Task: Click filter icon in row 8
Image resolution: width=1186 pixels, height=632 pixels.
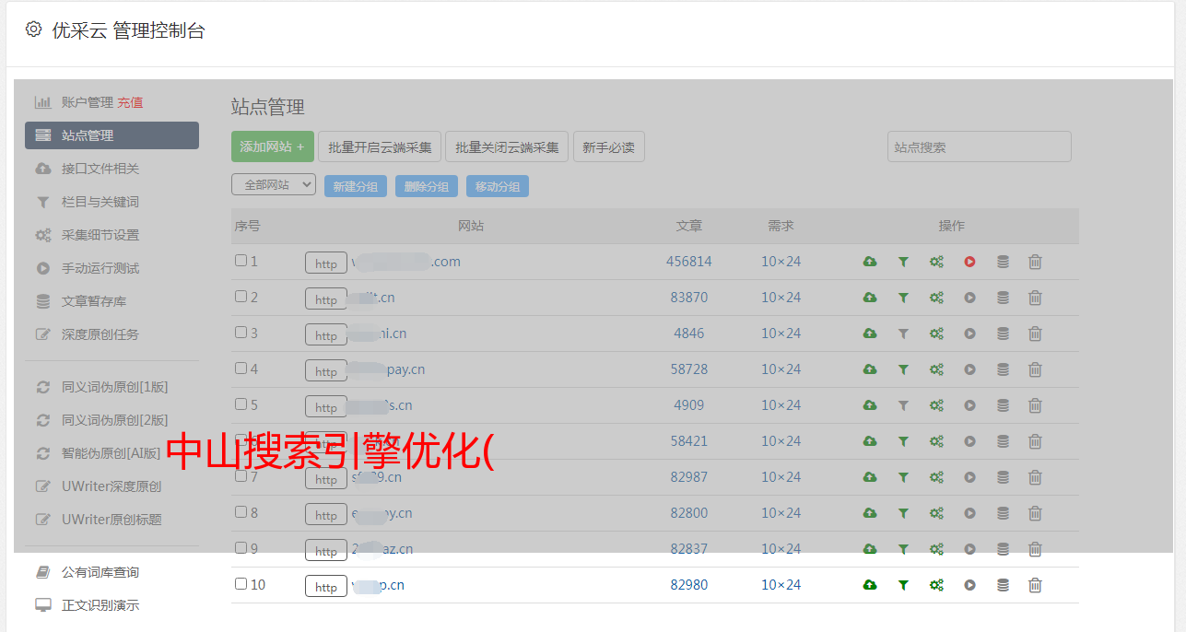Action: pos(903,513)
